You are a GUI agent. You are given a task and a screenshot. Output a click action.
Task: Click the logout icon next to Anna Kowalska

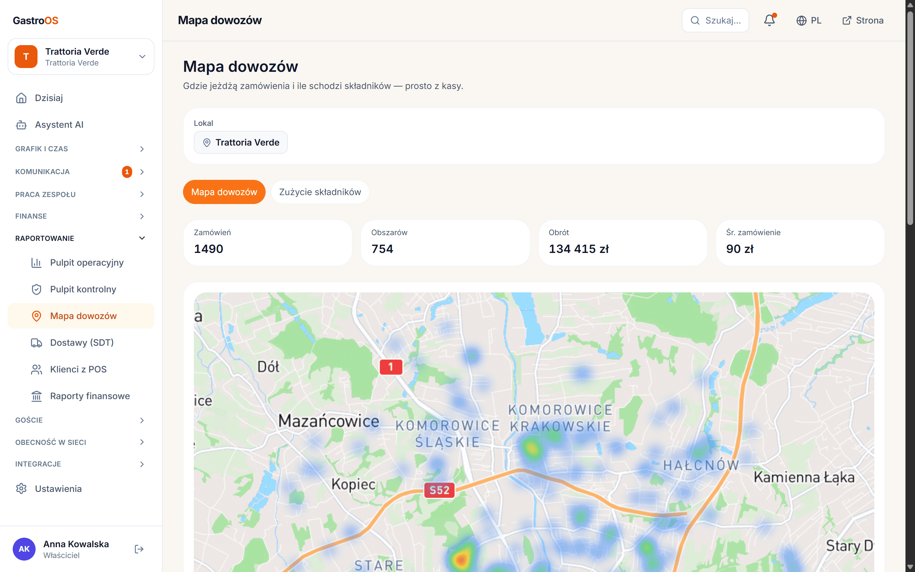(x=139, y=549)
